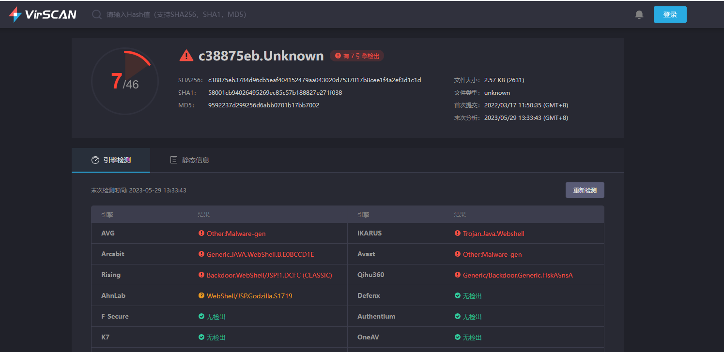Image resolution: width=724 pixels, height=352 pixels.
Task: Click K7 engine name
Action: coord(105,337)
